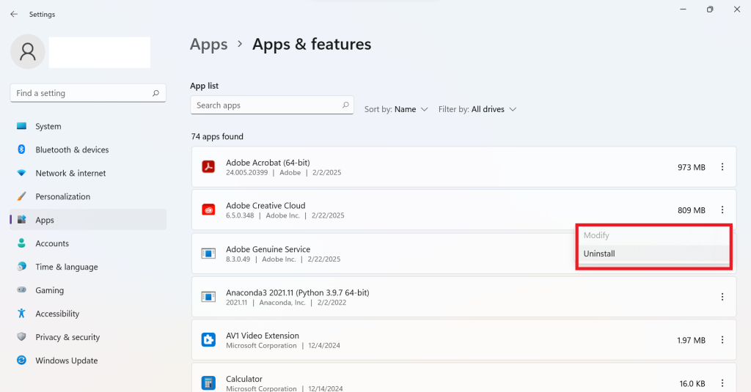
Task: Click the Time & language globe icon
Action: [x=21, y=267]
